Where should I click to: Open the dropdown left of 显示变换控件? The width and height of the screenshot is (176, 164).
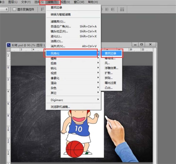tap(4, 9)
